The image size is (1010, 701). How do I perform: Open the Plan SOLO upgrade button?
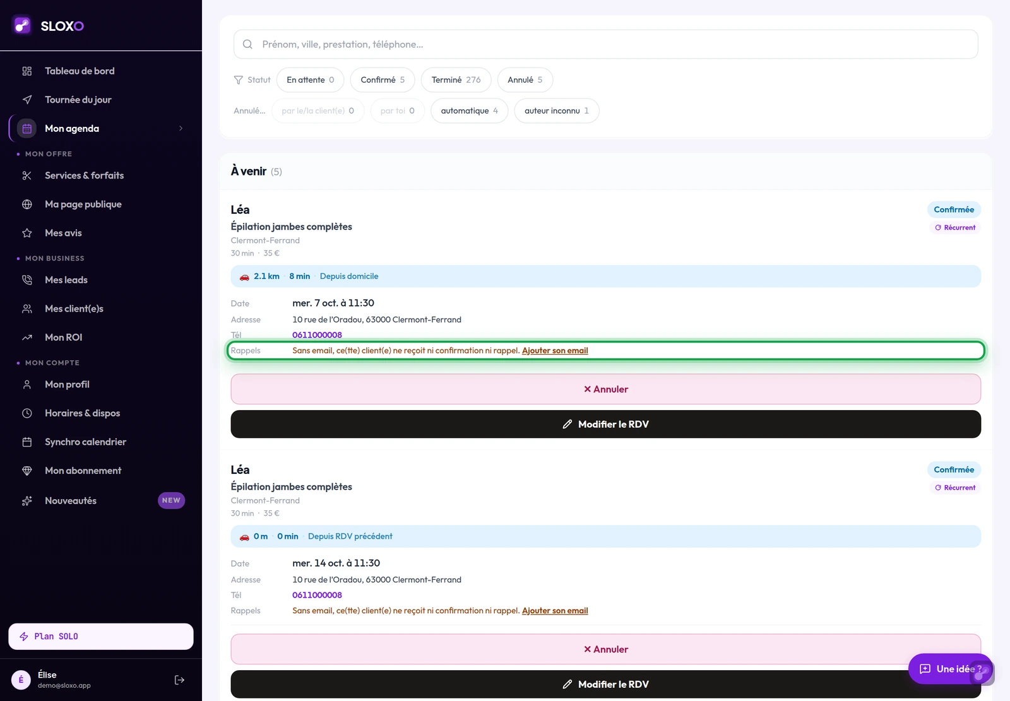pos(101,637)
